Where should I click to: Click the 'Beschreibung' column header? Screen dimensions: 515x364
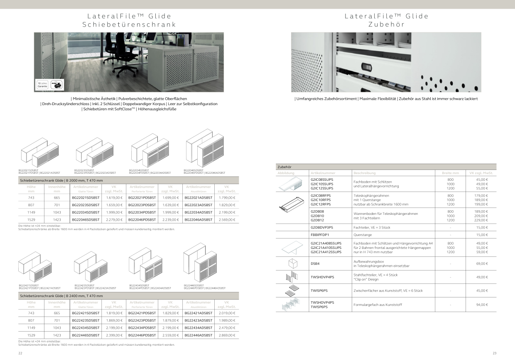pos(365,173)
